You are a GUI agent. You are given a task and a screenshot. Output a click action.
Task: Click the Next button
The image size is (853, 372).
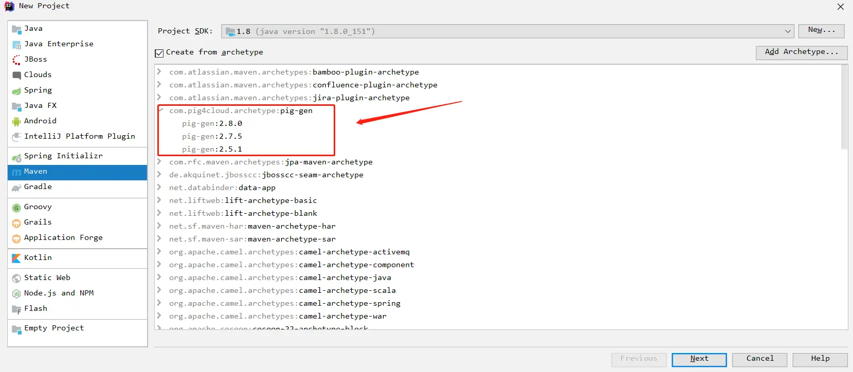click(x=699, y=359)
